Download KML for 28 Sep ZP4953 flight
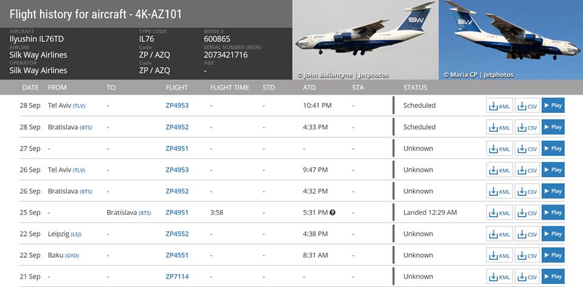The width and height of the screenshot is (583, 287). pyautogui.click(x=499, y=106)
